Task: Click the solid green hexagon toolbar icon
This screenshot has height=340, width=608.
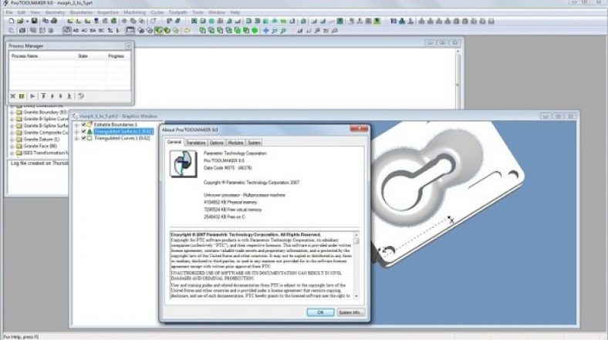Action: 255,30
